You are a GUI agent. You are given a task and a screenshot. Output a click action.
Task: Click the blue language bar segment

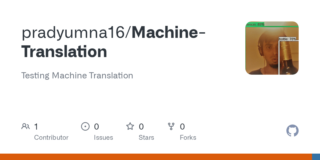click(x=316, y=157)
